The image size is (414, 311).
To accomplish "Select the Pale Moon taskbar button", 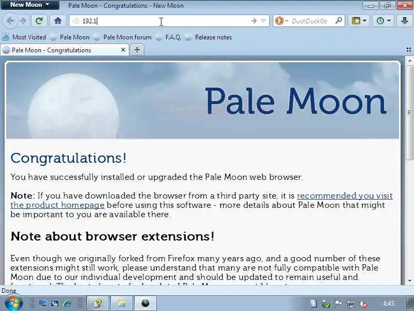I will [x=145, y=303].
